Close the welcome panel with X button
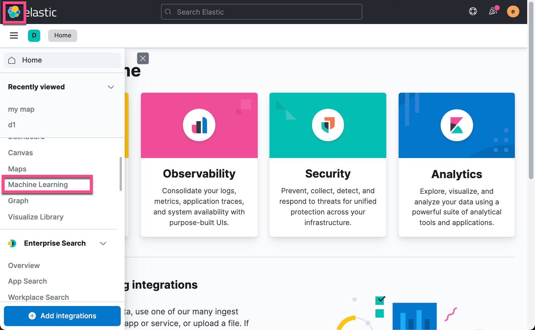 tap(143, 58)
